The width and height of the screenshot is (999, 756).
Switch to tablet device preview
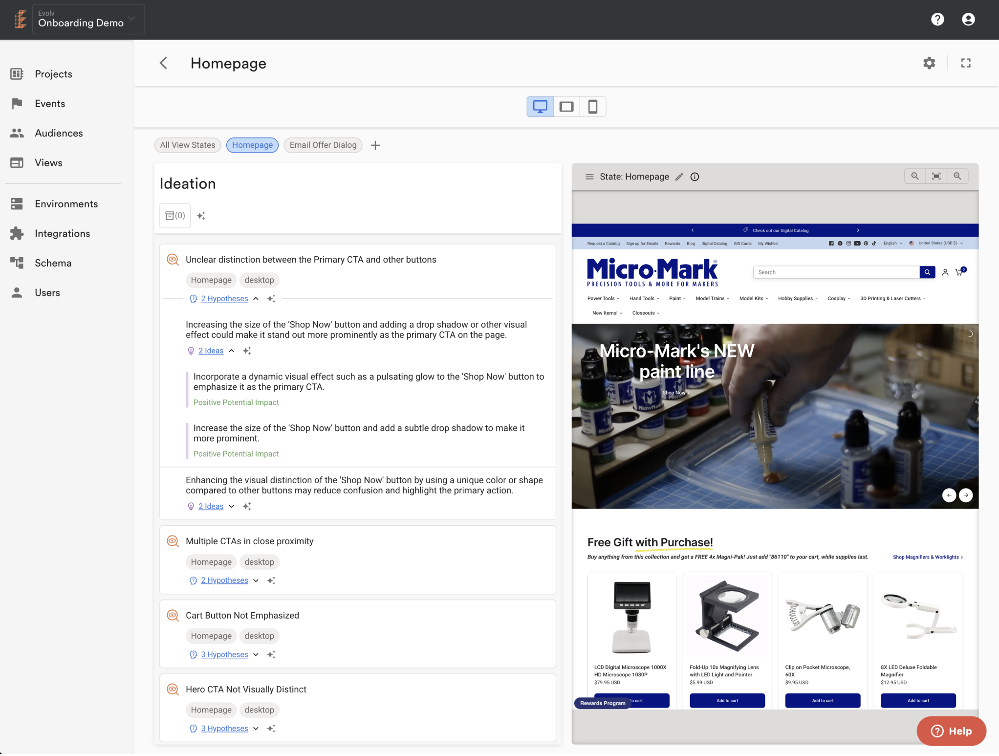[566, 107]
